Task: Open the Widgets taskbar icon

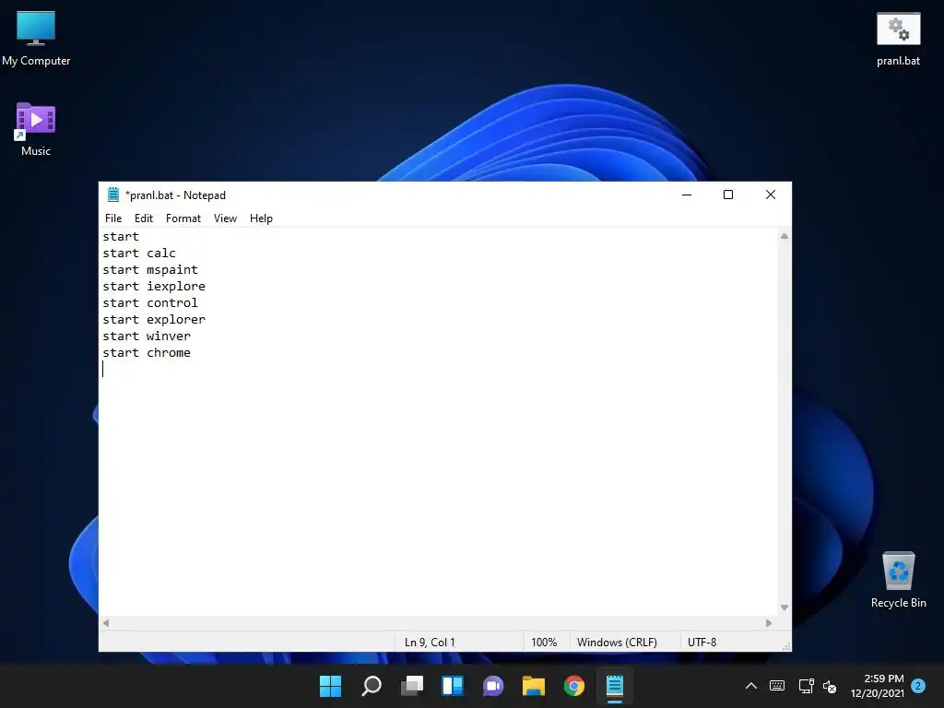Action: click(452, 686)
